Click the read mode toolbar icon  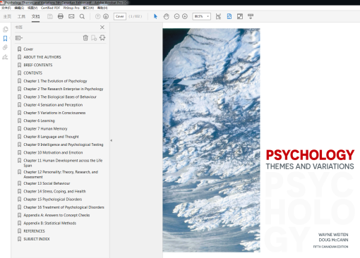click(x=251, y=16)
